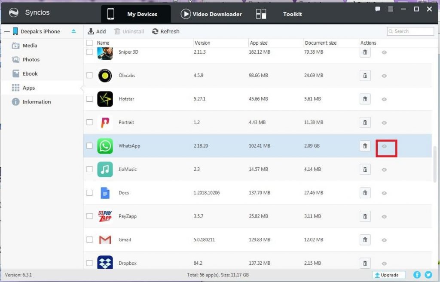
Task: Click the PayZapp trash icon
Action: click(365, 216)
